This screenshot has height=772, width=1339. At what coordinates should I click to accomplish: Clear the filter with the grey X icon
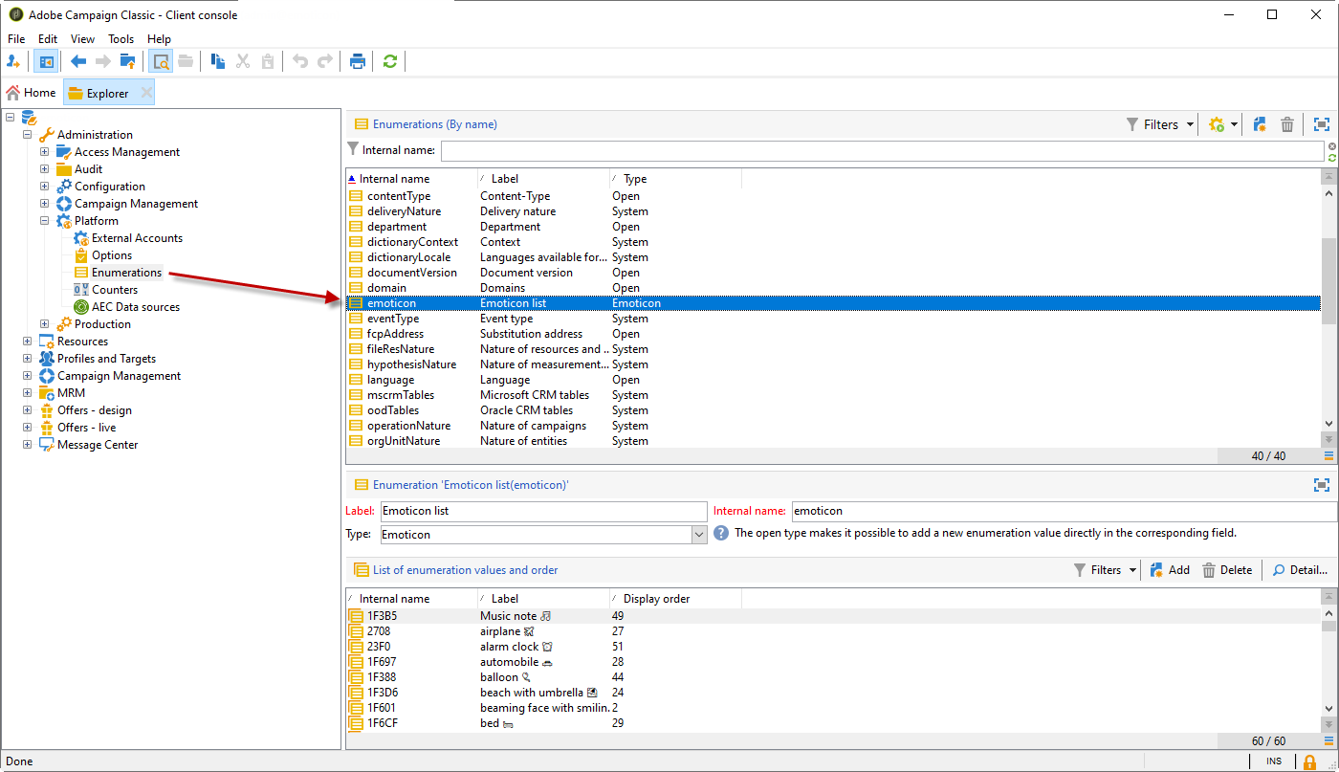[1332, 146]
